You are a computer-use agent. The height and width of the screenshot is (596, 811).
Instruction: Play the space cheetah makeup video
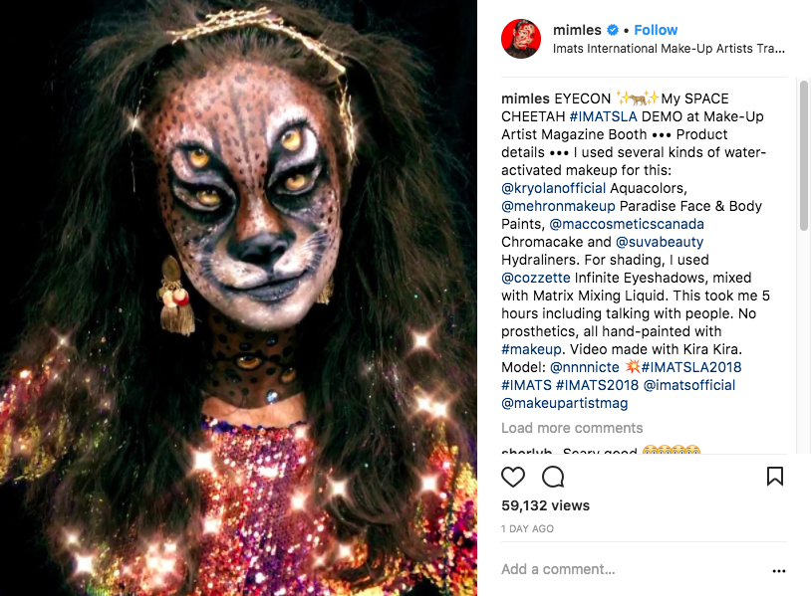(x=239, y=298)
